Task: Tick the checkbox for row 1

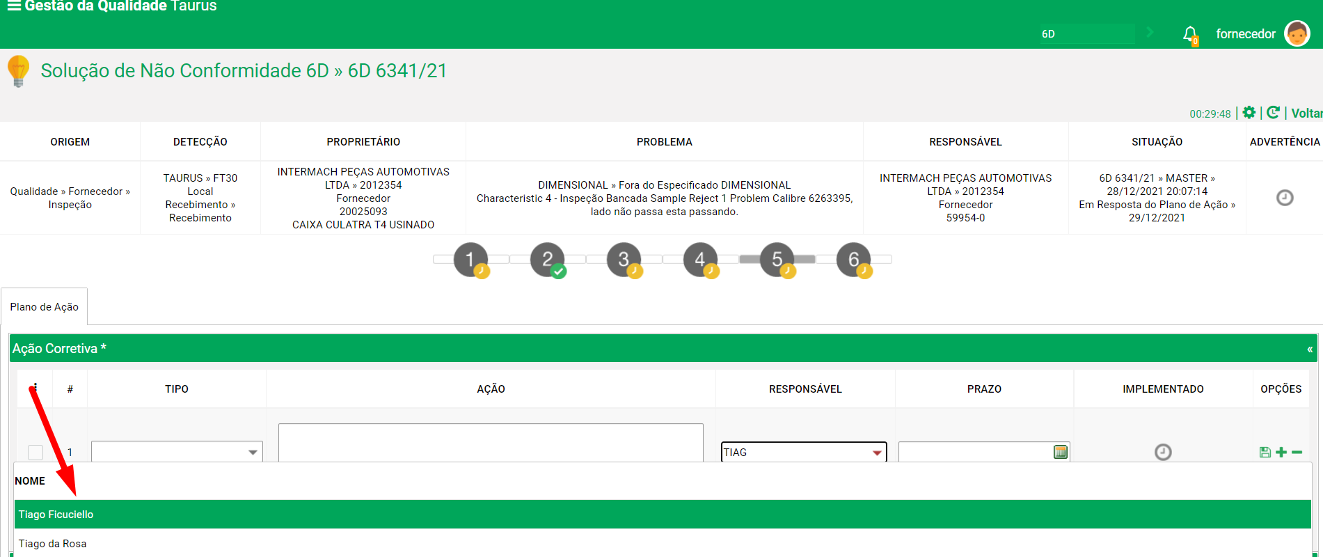Action: 35,453
